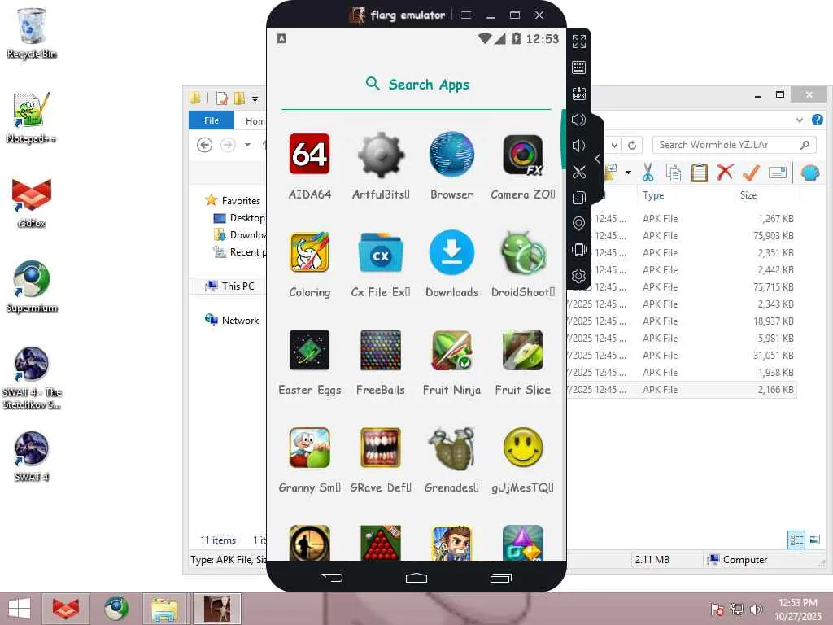Image resolution: width=833 pixels, height=625 pixels.
Task: Tap the Search Apps field
Action: pyautogui.click(x=416, y=85)
